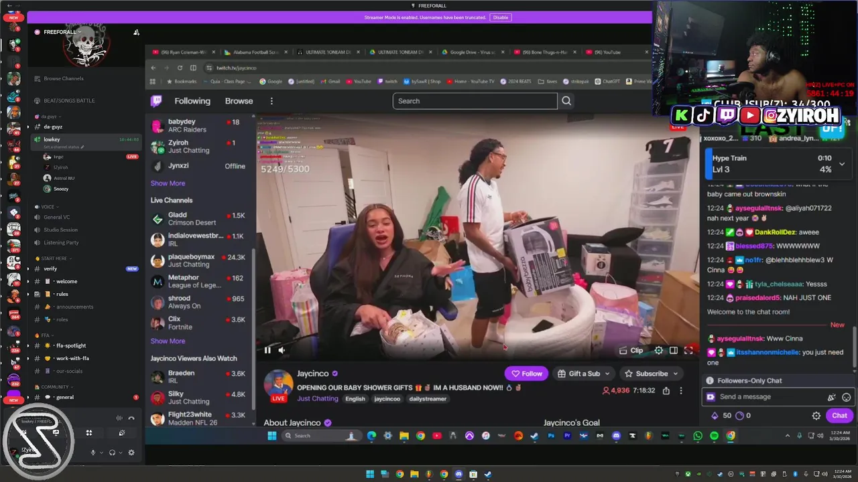
Task: Switch to Google Drive browser tab
Action: coord(472,52)
